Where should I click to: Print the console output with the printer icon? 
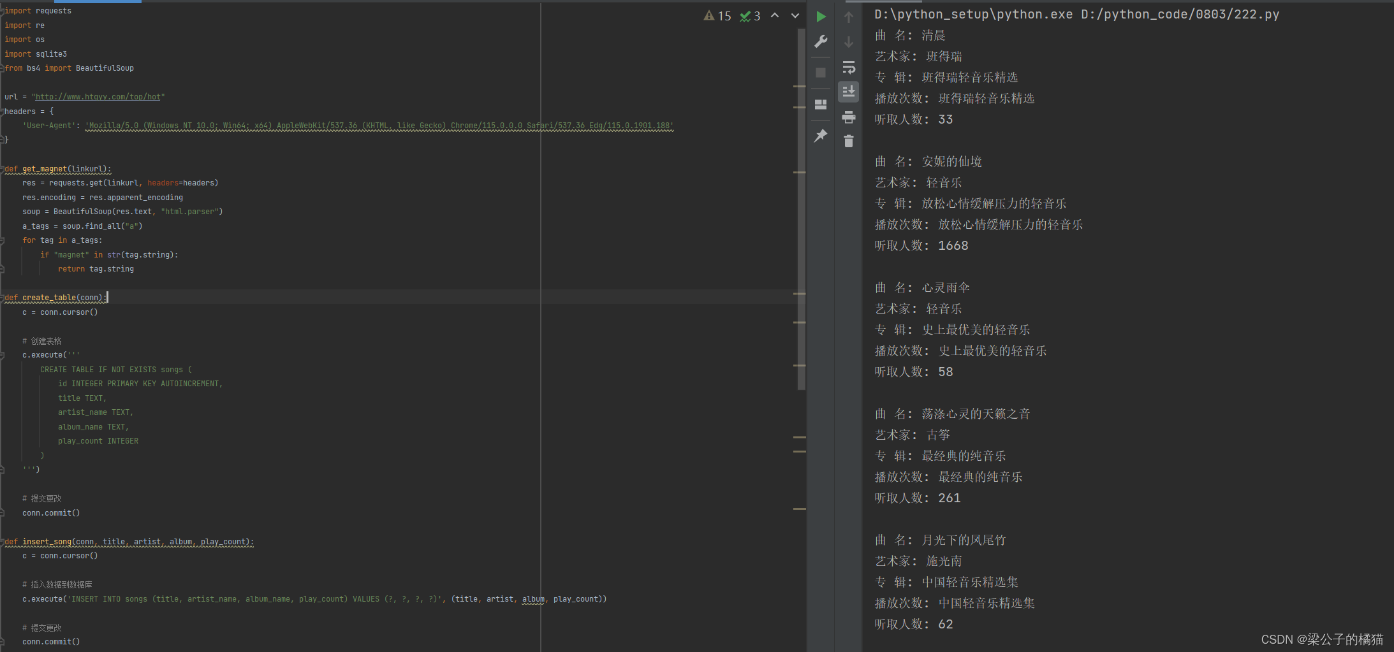(849, 117)
